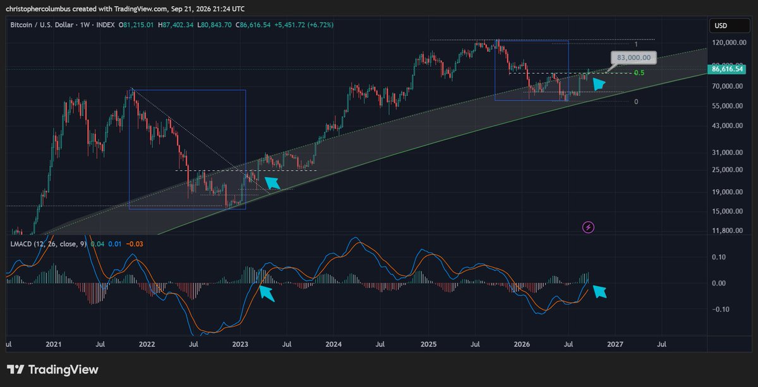Viewport: 758px width, 387px height.
Task: Click the 2021 label on the time axis
Action: (x=54, y=345)
